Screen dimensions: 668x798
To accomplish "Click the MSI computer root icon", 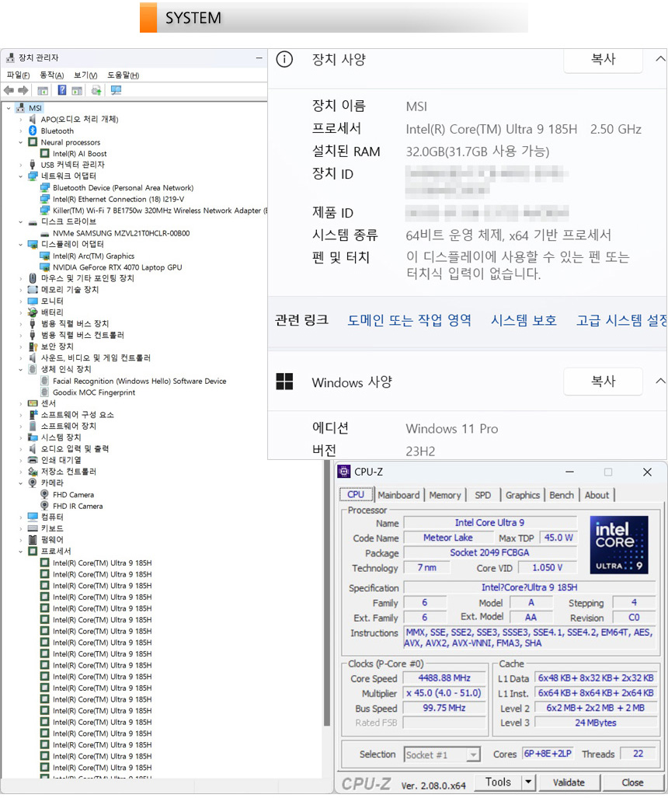I will [x=21, y=108].
